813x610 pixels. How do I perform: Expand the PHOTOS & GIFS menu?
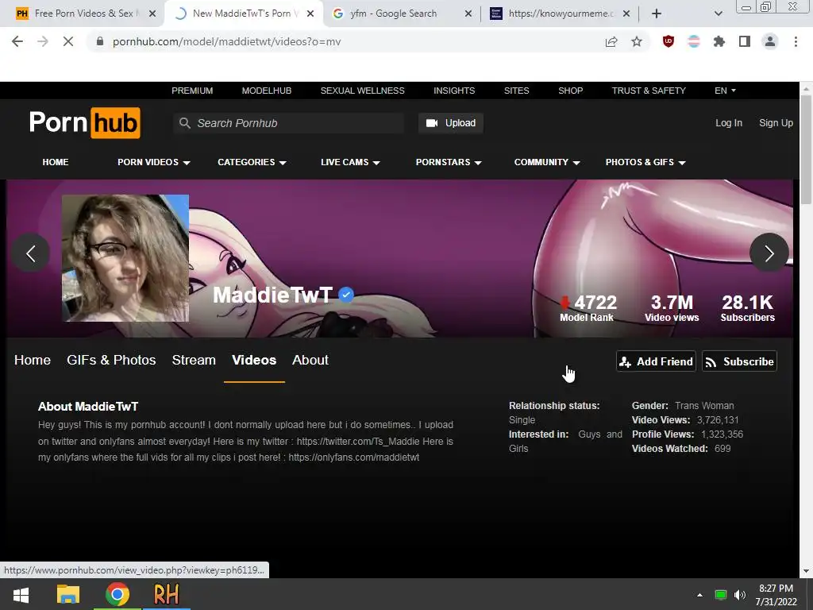tap(645, 162)
